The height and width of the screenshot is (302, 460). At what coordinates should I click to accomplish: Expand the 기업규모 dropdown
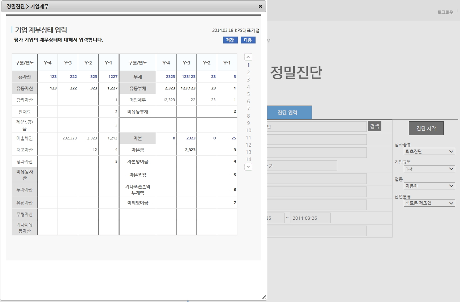(429, 169)
